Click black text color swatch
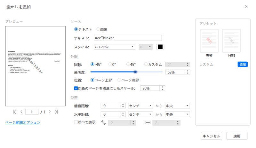 160,47
